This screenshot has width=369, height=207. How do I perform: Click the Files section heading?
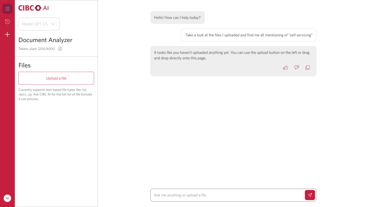[25, 65]
